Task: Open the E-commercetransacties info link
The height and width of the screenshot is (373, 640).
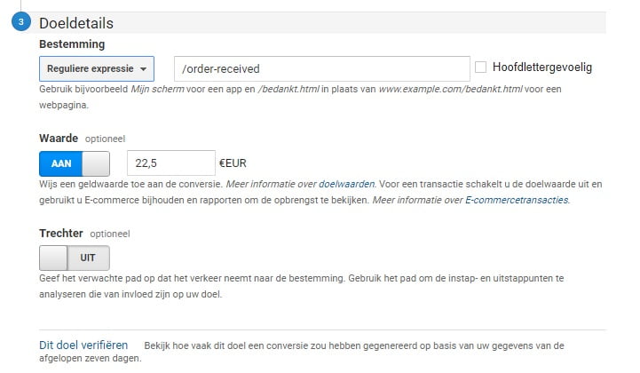Action: tap(517, 200)
